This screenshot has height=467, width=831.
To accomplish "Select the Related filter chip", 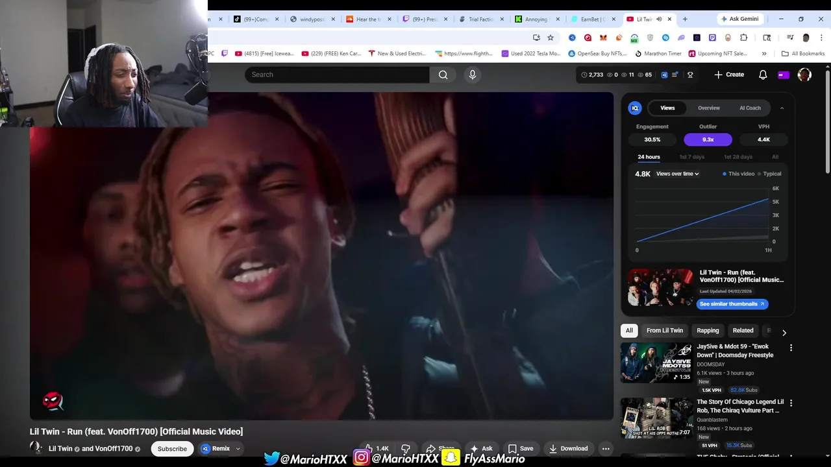I will coord(743,331).
